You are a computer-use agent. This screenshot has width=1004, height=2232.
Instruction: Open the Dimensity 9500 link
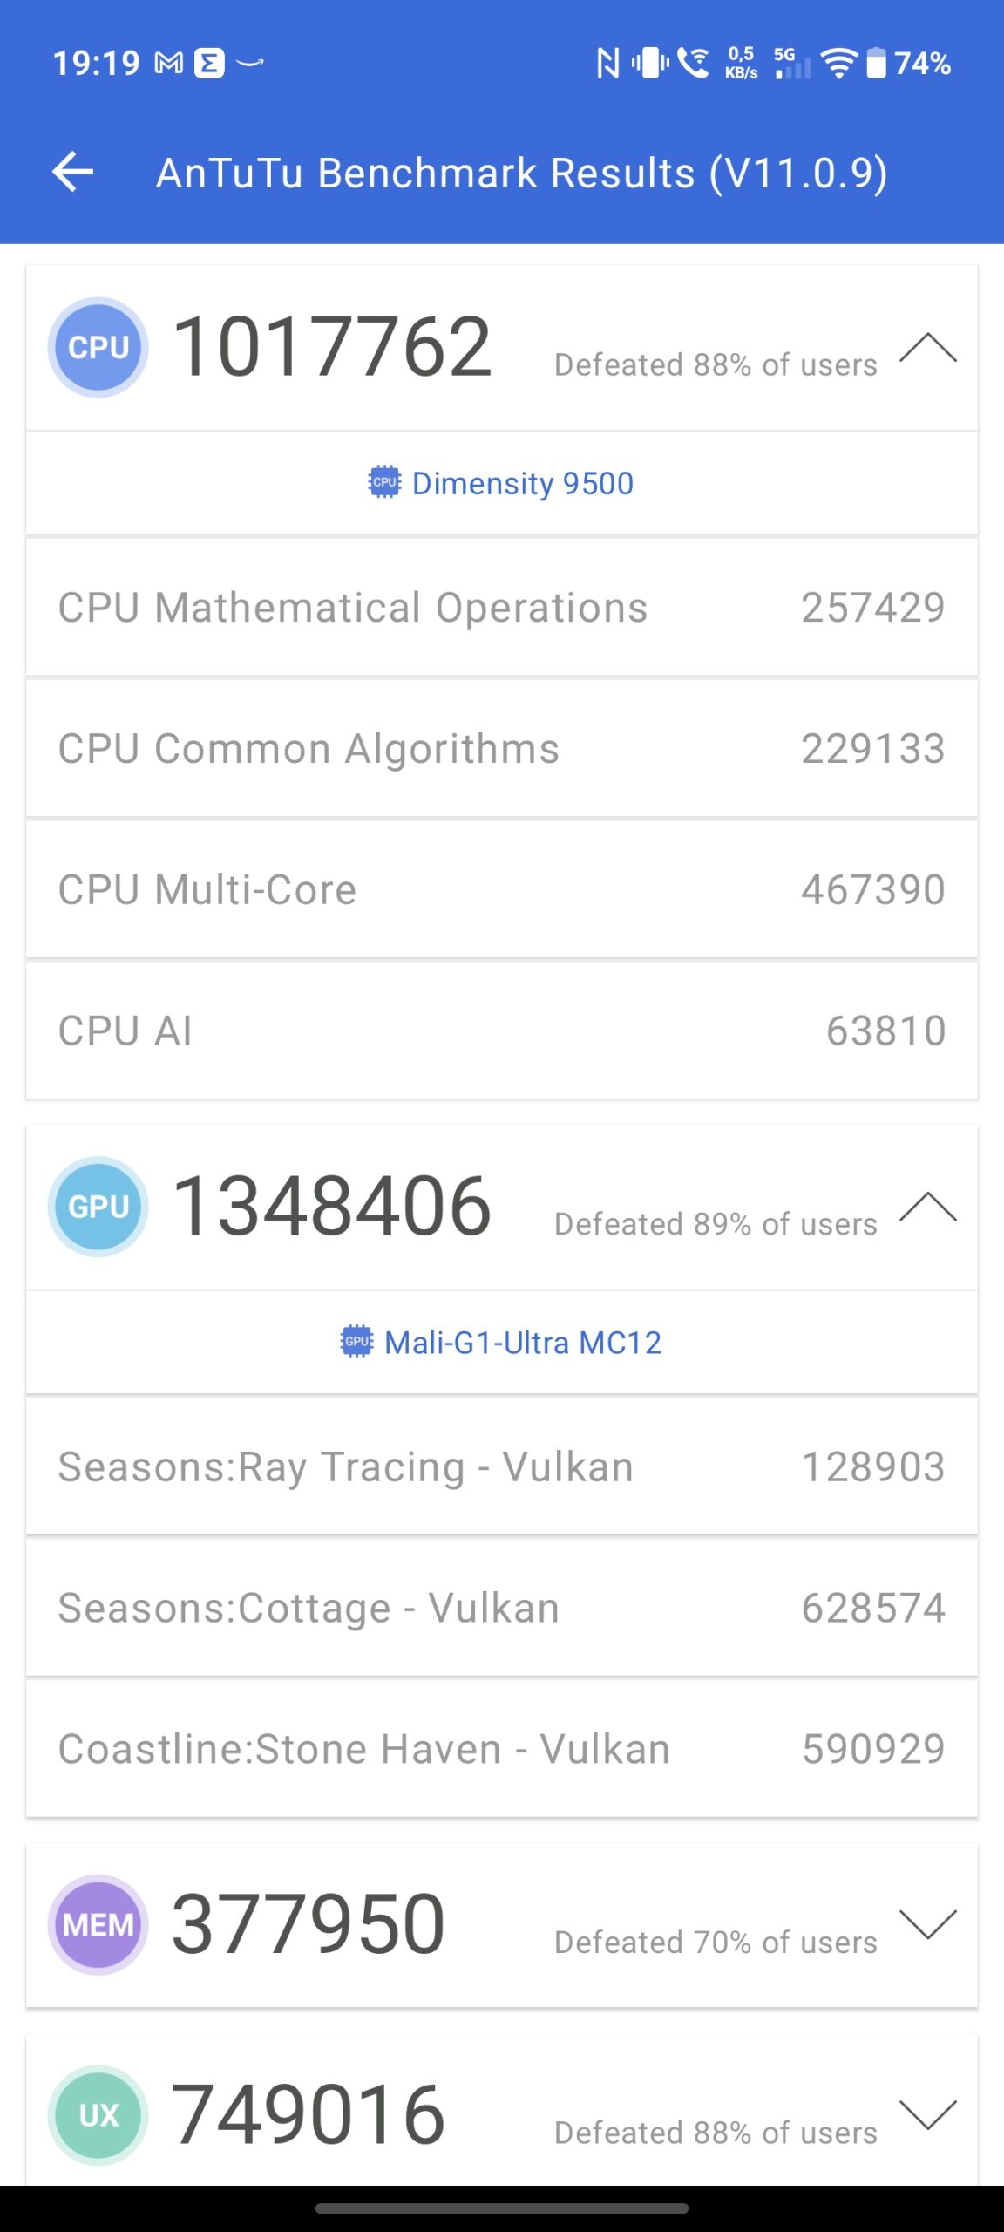click(522, 483)
